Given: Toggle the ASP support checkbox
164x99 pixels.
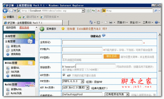Looking at the screenshot, I should click(64, 75).
